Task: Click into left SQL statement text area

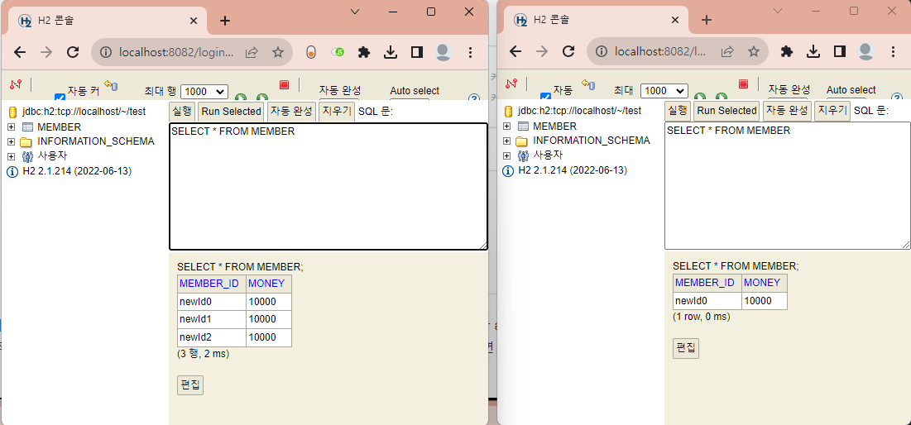Action: coord(328,186)
